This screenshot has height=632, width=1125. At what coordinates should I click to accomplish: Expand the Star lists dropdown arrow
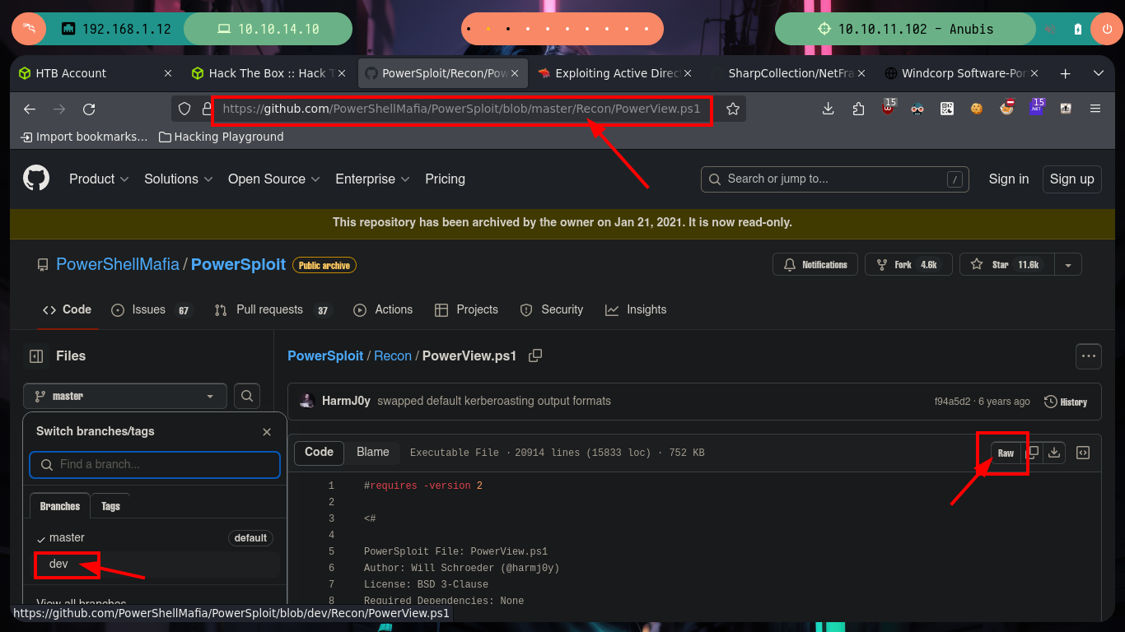coord(1068,265)
